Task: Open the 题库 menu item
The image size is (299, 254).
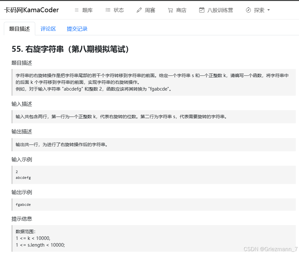Action: point(87,10)
